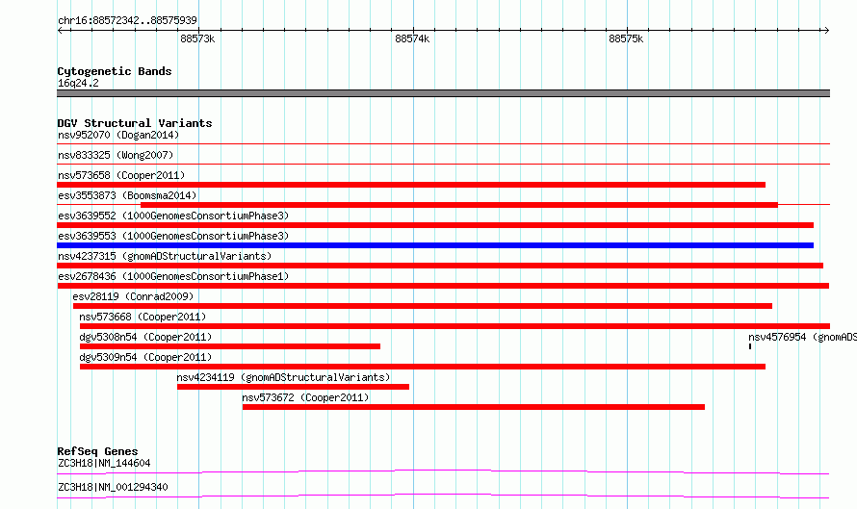Click the esv2678436 1000Genomes Phase1 label
This screenshot has width=857, height=509.
[173, 276]
